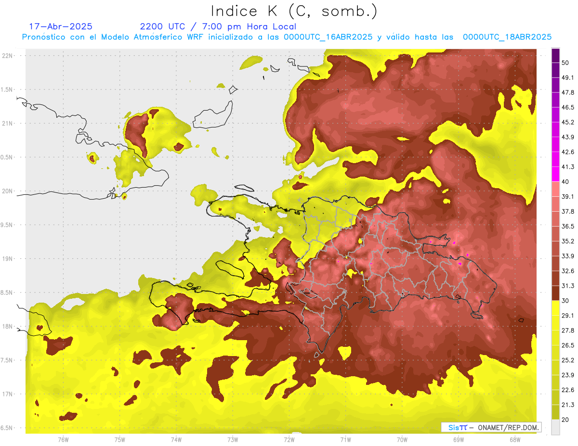
Task: Click the "18N" latitude axis label
Action: coord(8,326)
